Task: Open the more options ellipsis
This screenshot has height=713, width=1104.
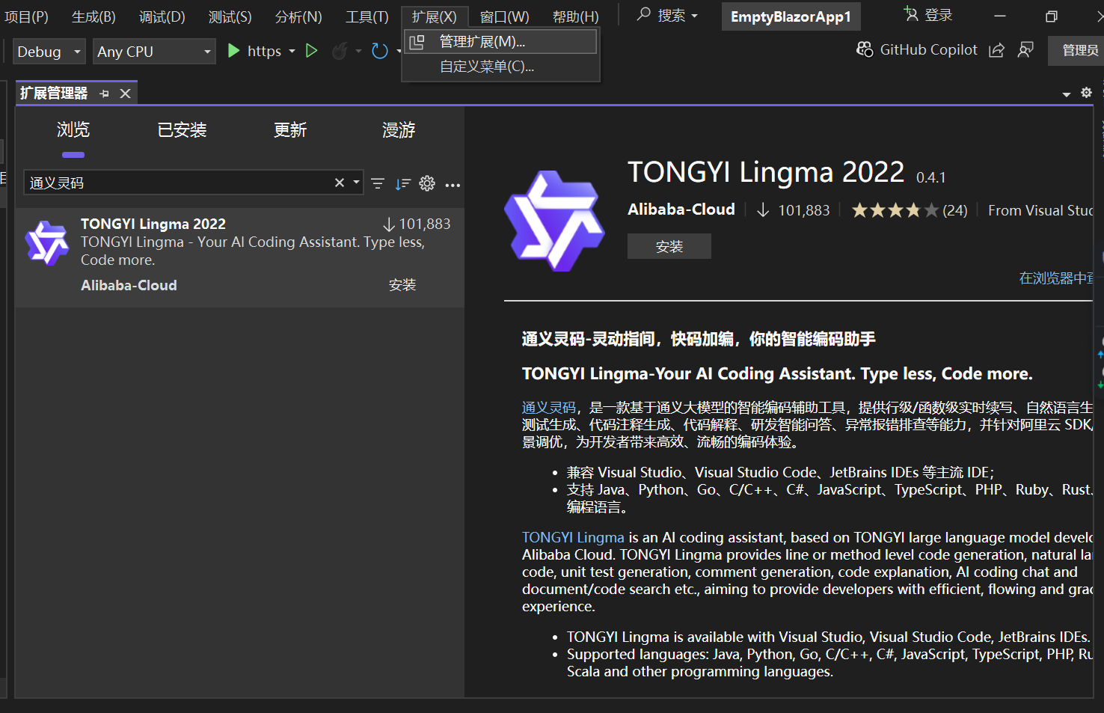Action: click(453, 184)
